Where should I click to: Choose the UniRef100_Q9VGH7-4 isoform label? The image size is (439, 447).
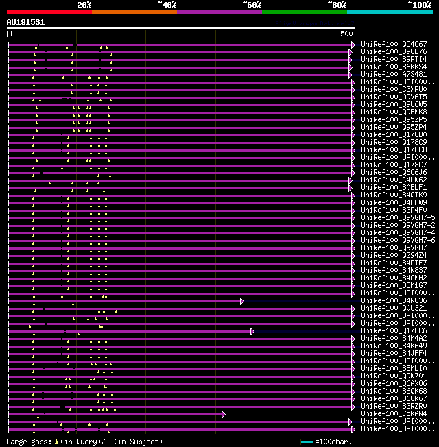(398, 233)
